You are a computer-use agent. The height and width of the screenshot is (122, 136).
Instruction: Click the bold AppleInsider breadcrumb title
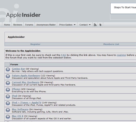pos(16,37)
